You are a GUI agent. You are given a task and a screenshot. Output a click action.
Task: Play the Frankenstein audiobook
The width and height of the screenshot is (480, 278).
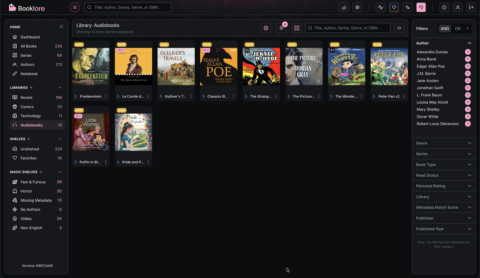[x=76, y=96]
